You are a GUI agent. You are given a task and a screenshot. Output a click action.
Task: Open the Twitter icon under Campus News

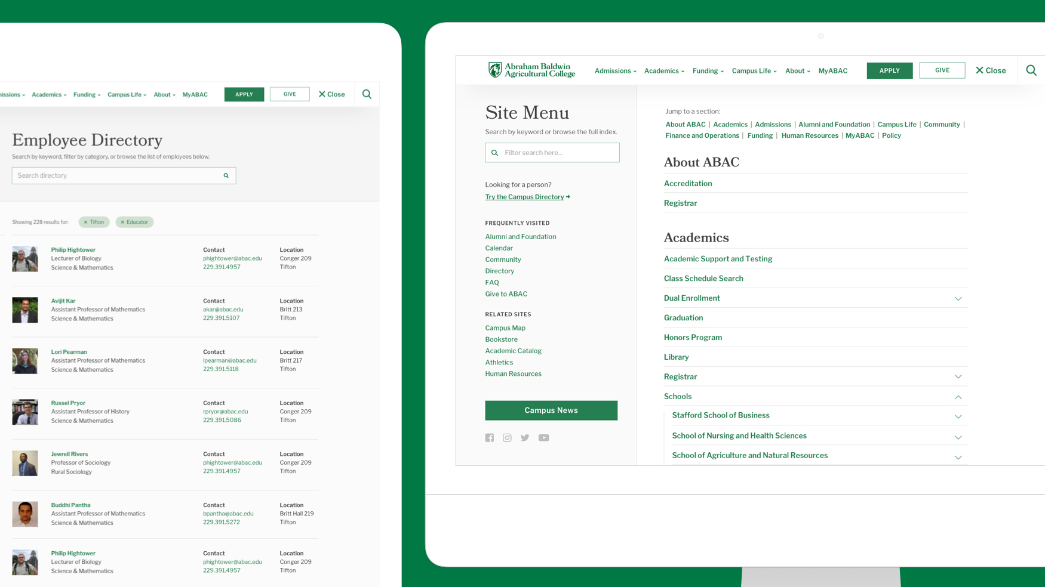point(525,438)
